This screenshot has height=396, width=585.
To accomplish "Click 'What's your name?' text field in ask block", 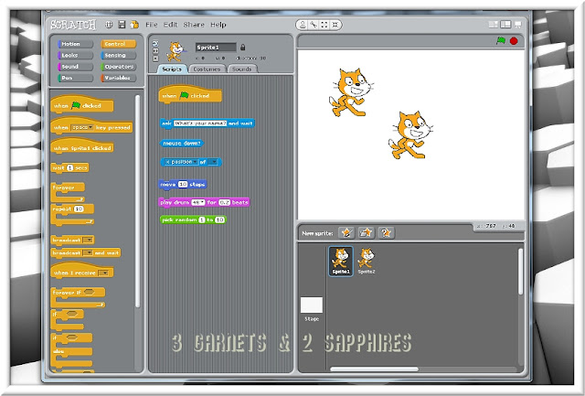I will click(x=200, y=123).
